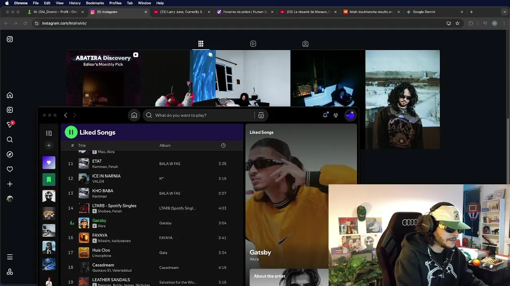The width and height of the screenshot is (510, 286).
Task: Go to Spotify Home via house icon
Action: [x=134, y=115]
